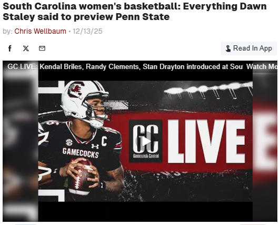Email this article via envelope icon
This screenshot has height=225, width=280.
pos(42,48)
